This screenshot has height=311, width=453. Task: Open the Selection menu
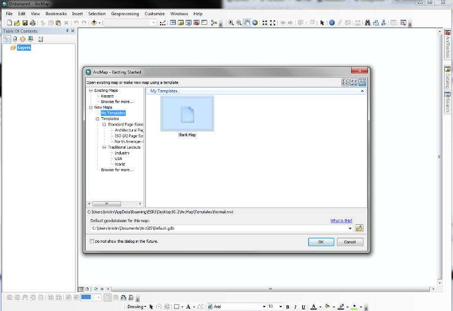(97, 14)
